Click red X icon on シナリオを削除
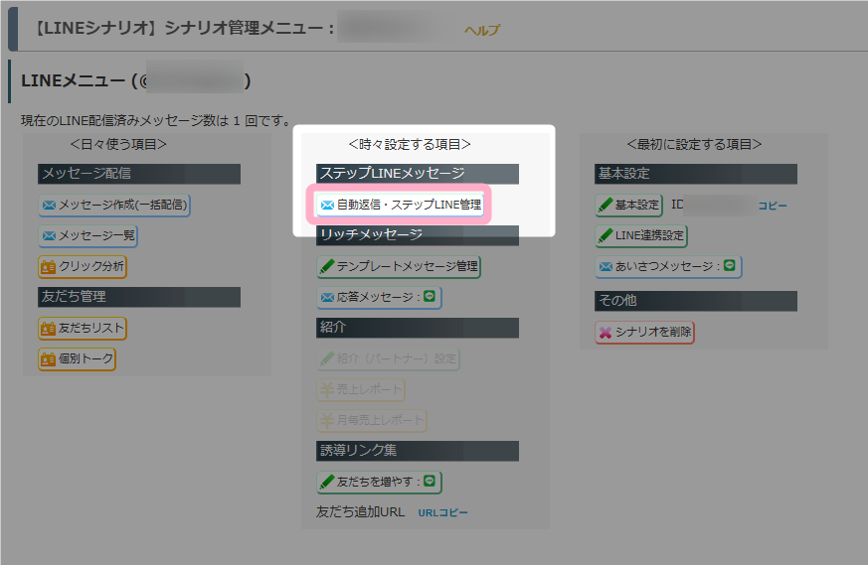The width and height of the screenshot is (868, 565). tap(606, 333)
